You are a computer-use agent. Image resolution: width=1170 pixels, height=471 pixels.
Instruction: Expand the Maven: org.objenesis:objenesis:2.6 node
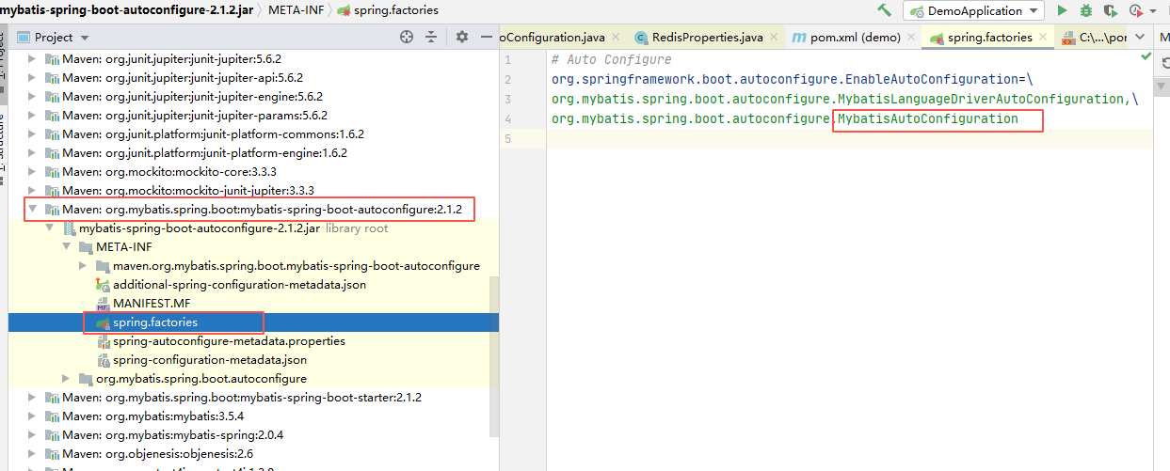coord(34,454)
